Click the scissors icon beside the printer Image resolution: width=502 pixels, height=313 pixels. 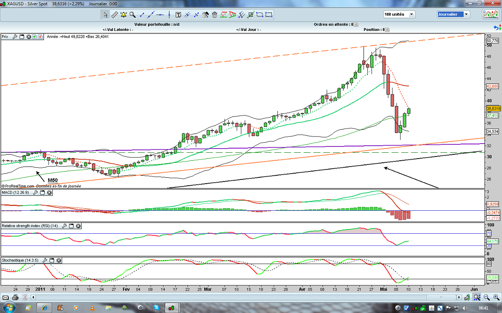click(x=24, y=297)
